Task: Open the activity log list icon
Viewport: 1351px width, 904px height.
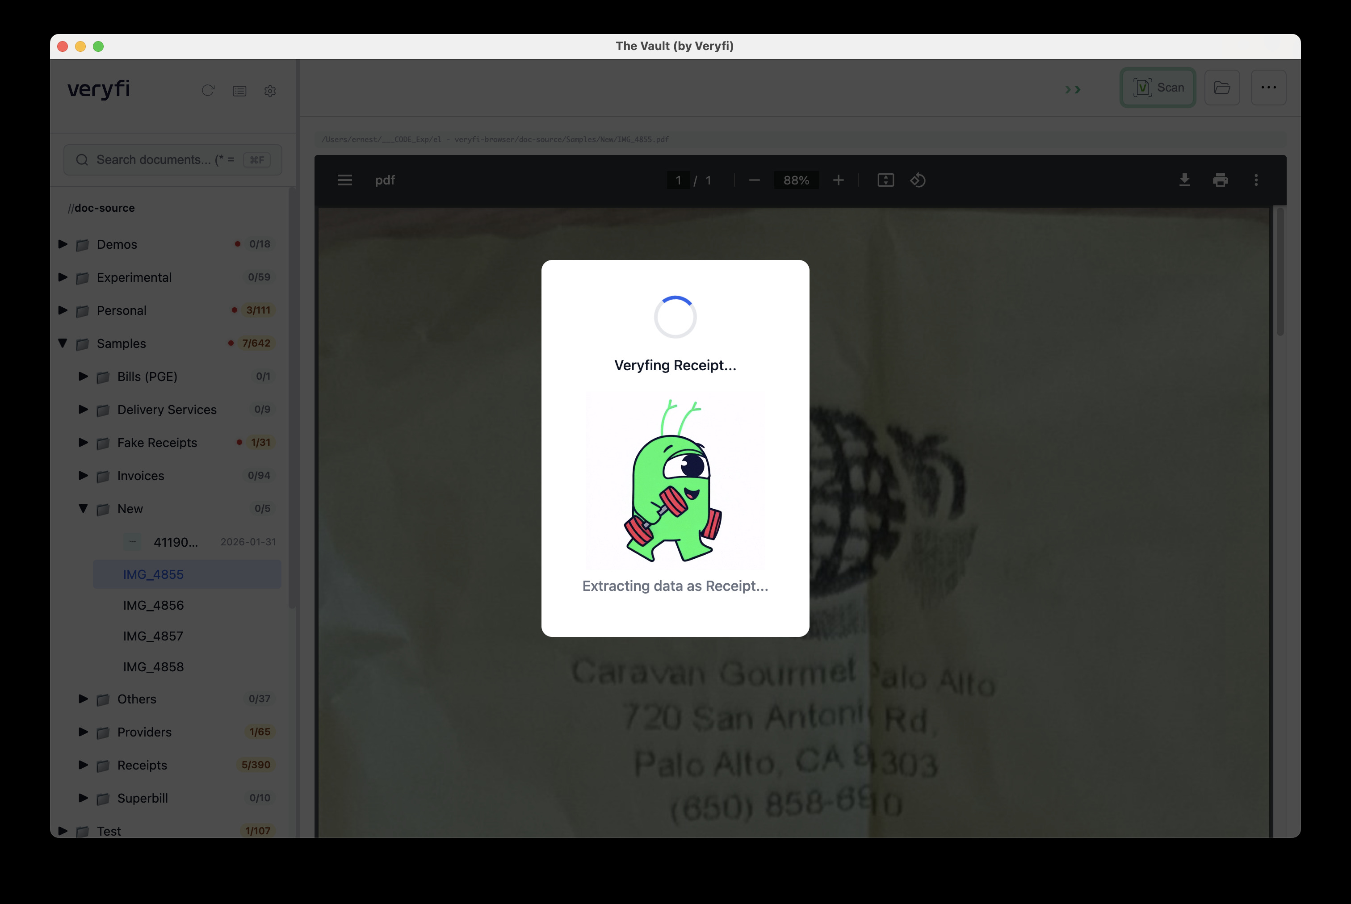Action: (x=239, y=91)
